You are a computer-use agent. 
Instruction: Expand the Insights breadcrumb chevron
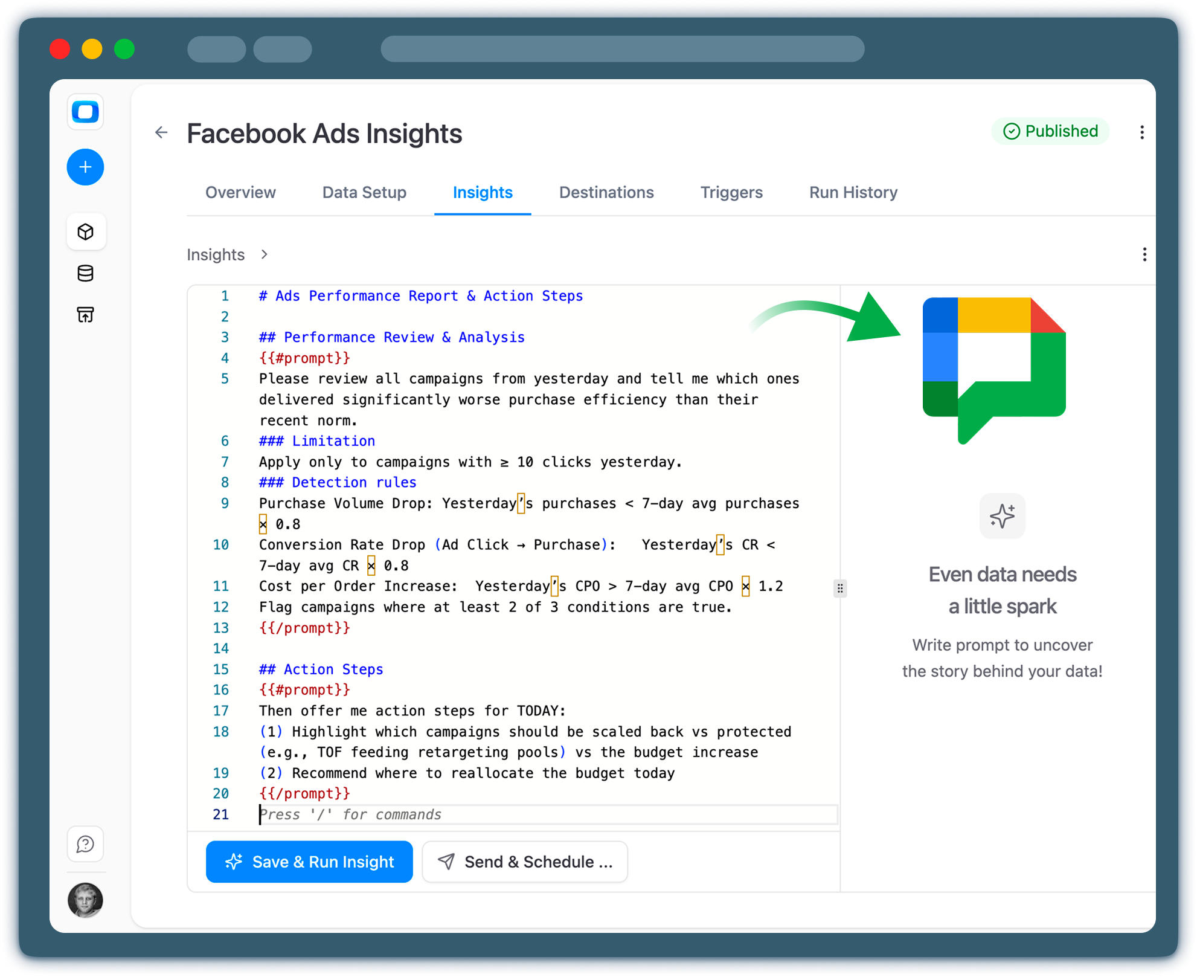(x=264, y=254)
